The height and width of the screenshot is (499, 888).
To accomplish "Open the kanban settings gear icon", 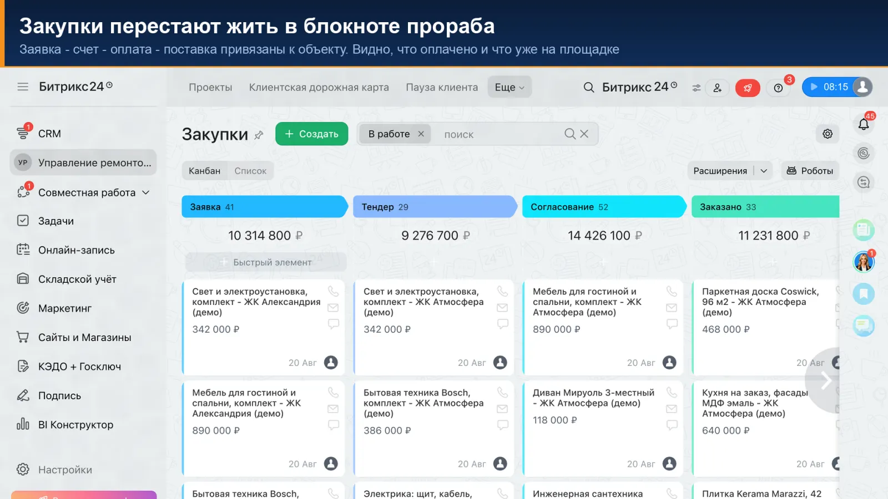I will pyautogui.click(x=828, y=134).
